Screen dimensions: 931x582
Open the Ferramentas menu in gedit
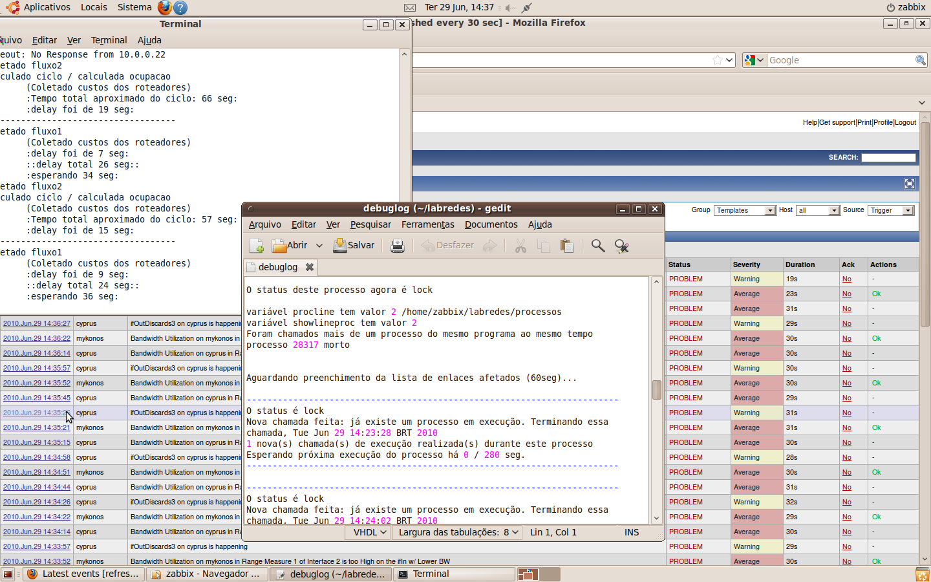pyautogui.click(x=427, y=224)
